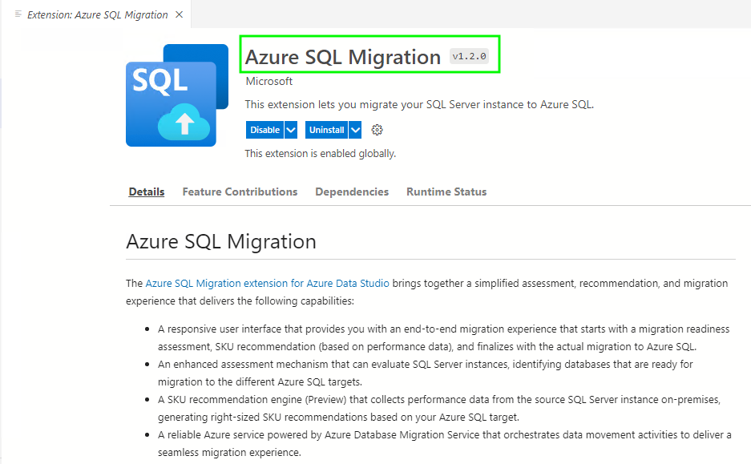
Task: Go to the Dependencies tab
Action: (352, 192)
